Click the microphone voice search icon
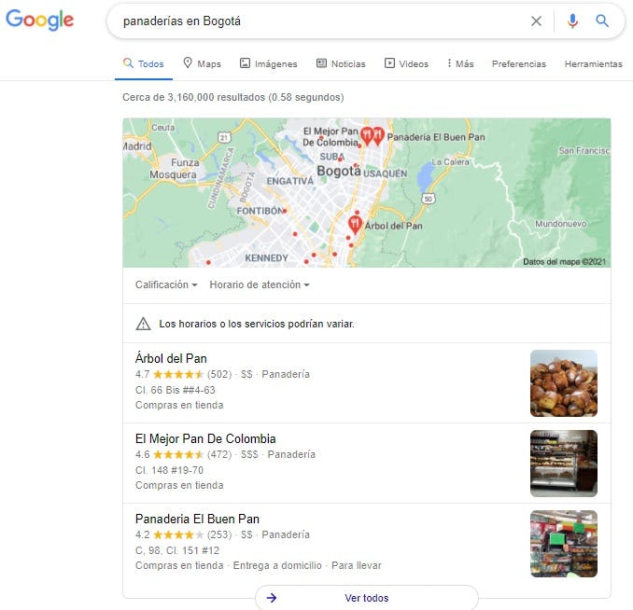633x610 pixels. 572,21
